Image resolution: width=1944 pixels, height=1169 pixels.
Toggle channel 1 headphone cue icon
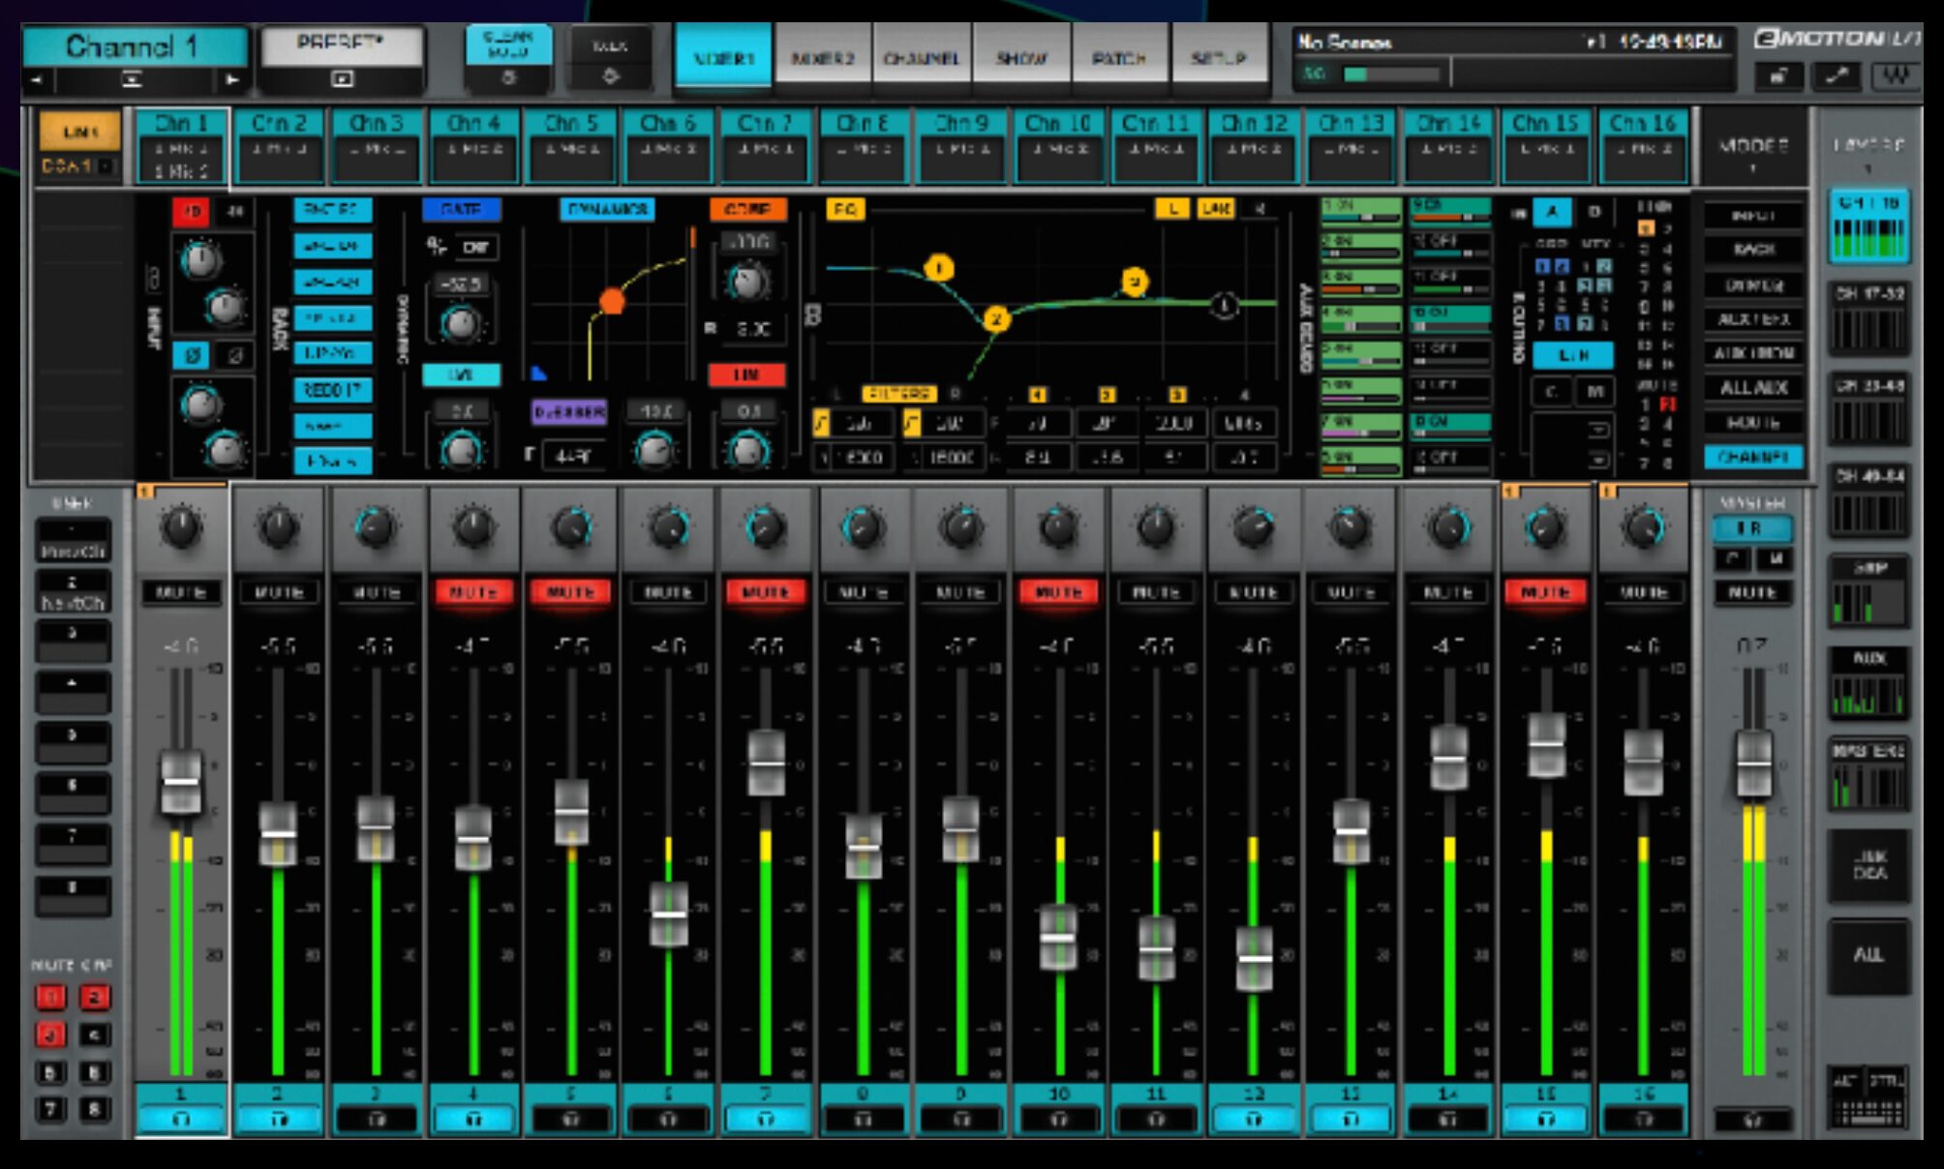tap(181, 1119)
